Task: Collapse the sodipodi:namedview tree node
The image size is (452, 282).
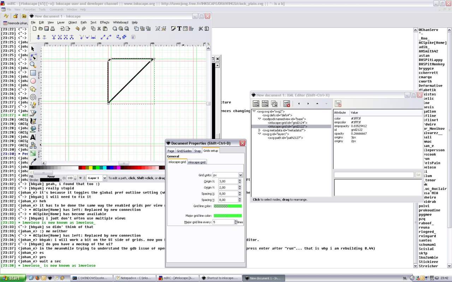Action: point(260,119)
